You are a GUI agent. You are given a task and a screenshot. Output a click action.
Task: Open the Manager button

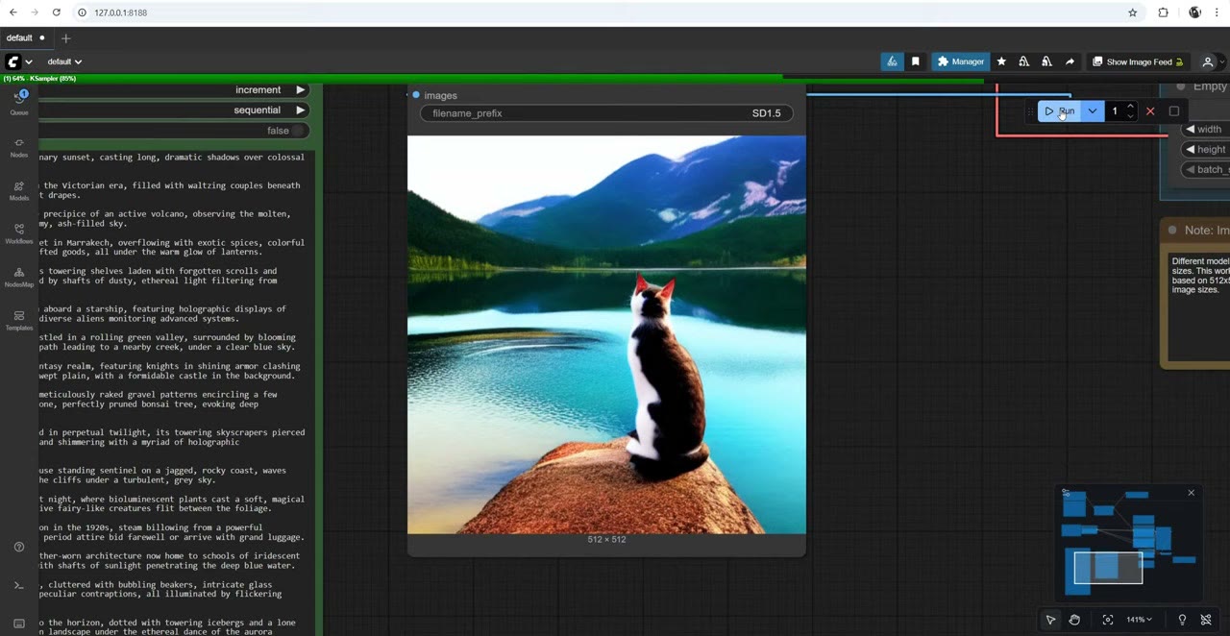click(x=960, y=61)
